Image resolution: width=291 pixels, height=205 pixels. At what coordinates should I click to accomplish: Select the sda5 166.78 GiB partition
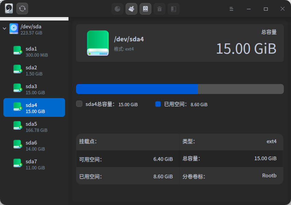point(34,127)
